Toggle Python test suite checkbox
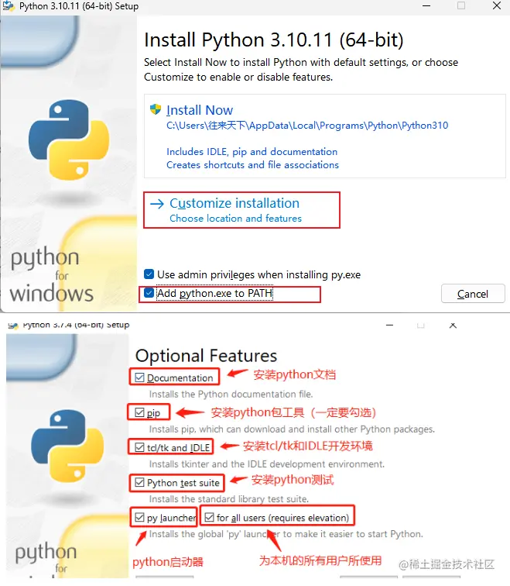Screen dimensions: 510x586 pos(139,482)
